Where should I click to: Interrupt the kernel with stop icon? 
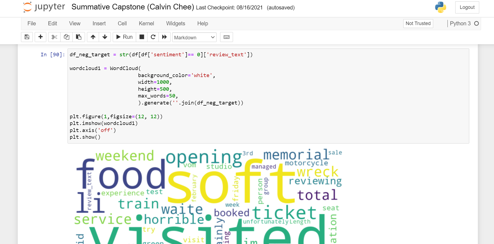(x=142, y=37)
